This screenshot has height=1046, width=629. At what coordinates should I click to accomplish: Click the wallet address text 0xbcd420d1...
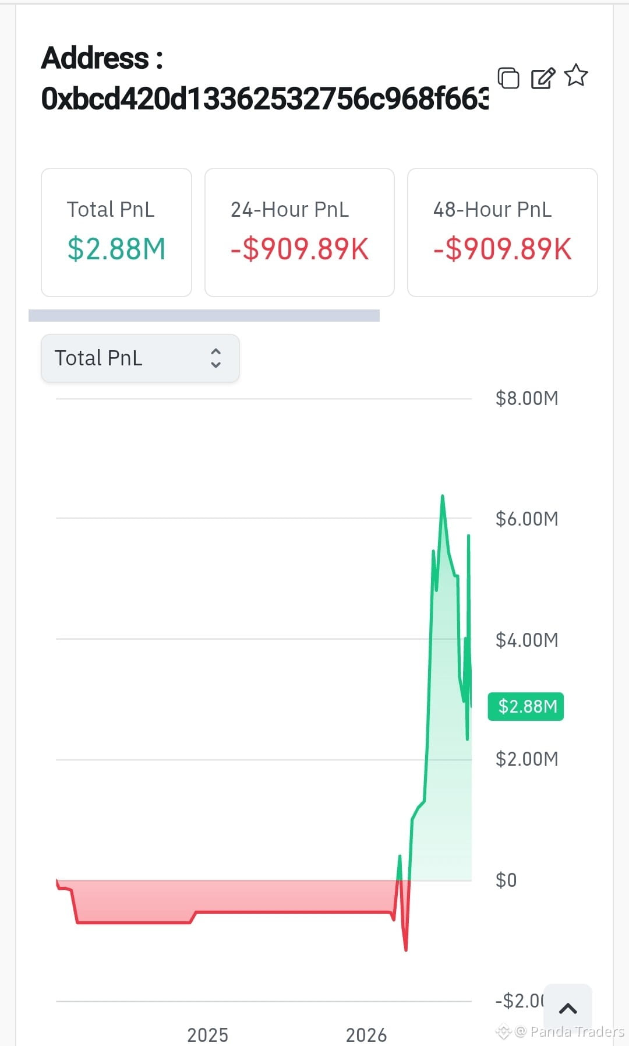(265, 98)
